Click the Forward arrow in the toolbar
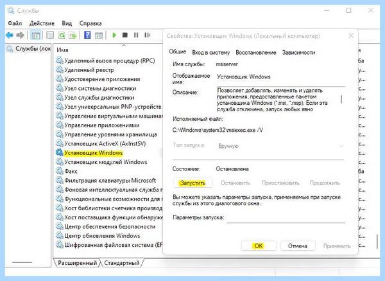Screen dimensions: 385x281 coord(20,35)
